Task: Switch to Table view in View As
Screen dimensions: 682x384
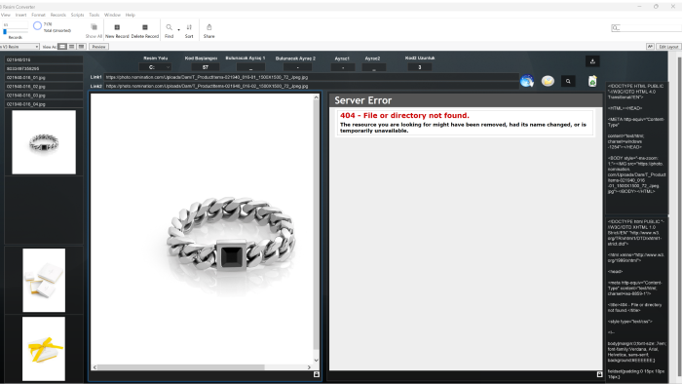Action: [x=81, y=47]
